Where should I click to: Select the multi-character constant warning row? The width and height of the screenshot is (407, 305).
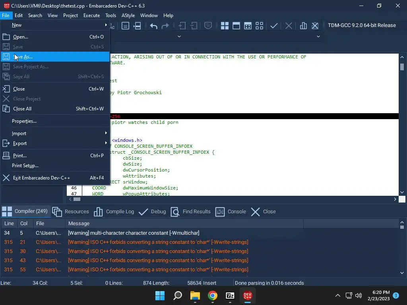tap(200, 233)
